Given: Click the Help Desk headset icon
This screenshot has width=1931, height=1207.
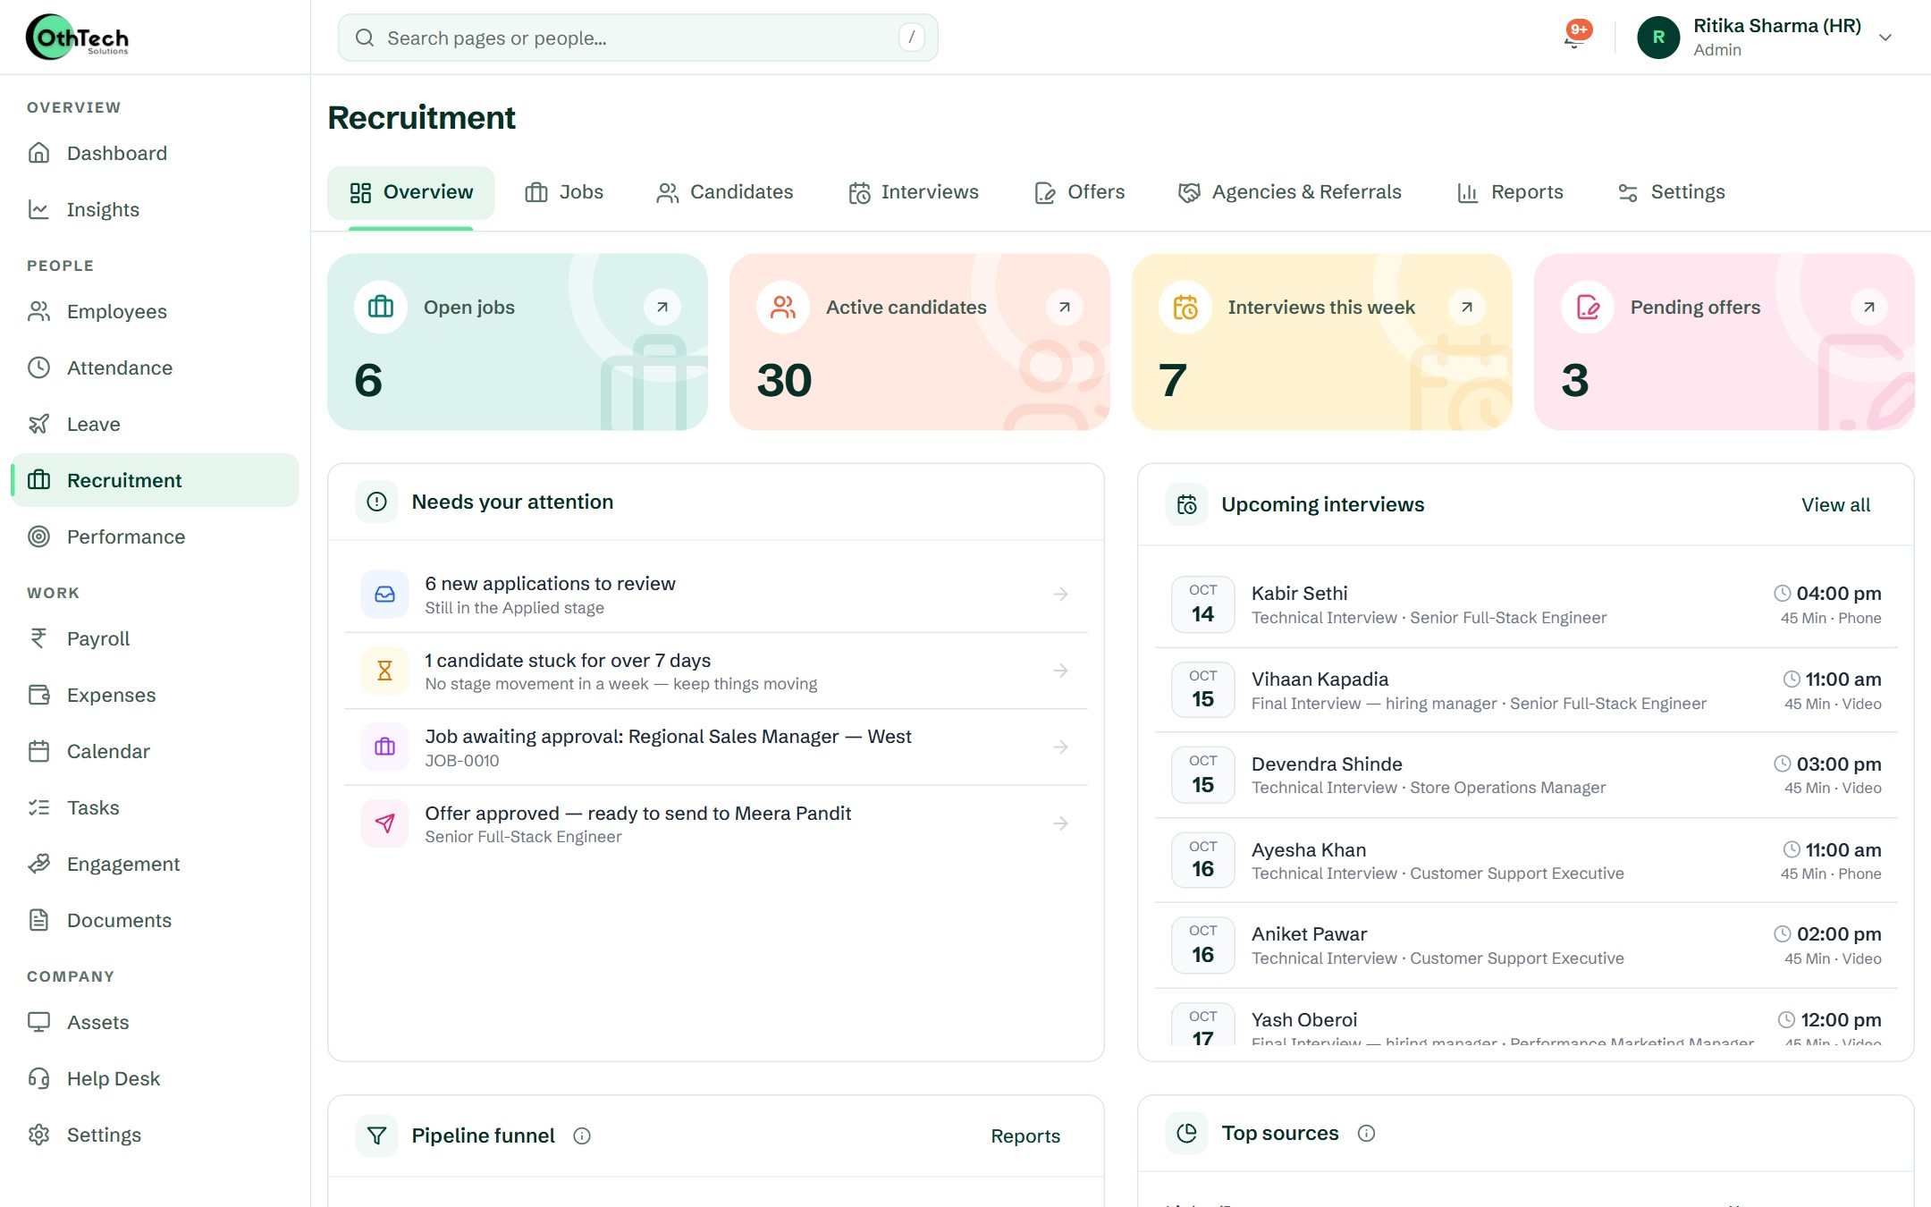Looking at the screenshot, I should (38, 1078).
